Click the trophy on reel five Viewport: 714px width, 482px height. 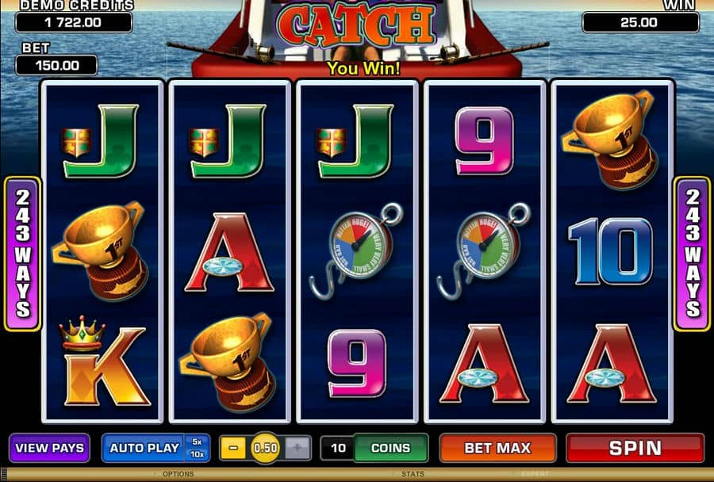coord(610,140)
